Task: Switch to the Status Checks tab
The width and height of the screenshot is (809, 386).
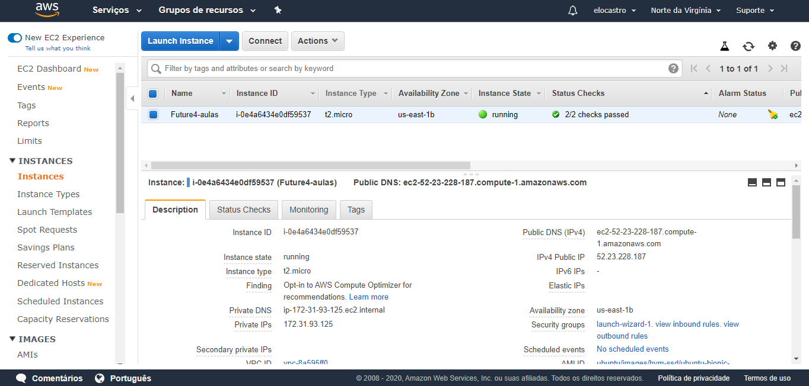Action: point(244,210)
